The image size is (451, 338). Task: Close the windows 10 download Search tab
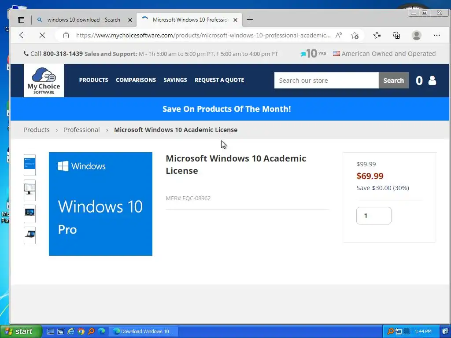coord(130,20)
